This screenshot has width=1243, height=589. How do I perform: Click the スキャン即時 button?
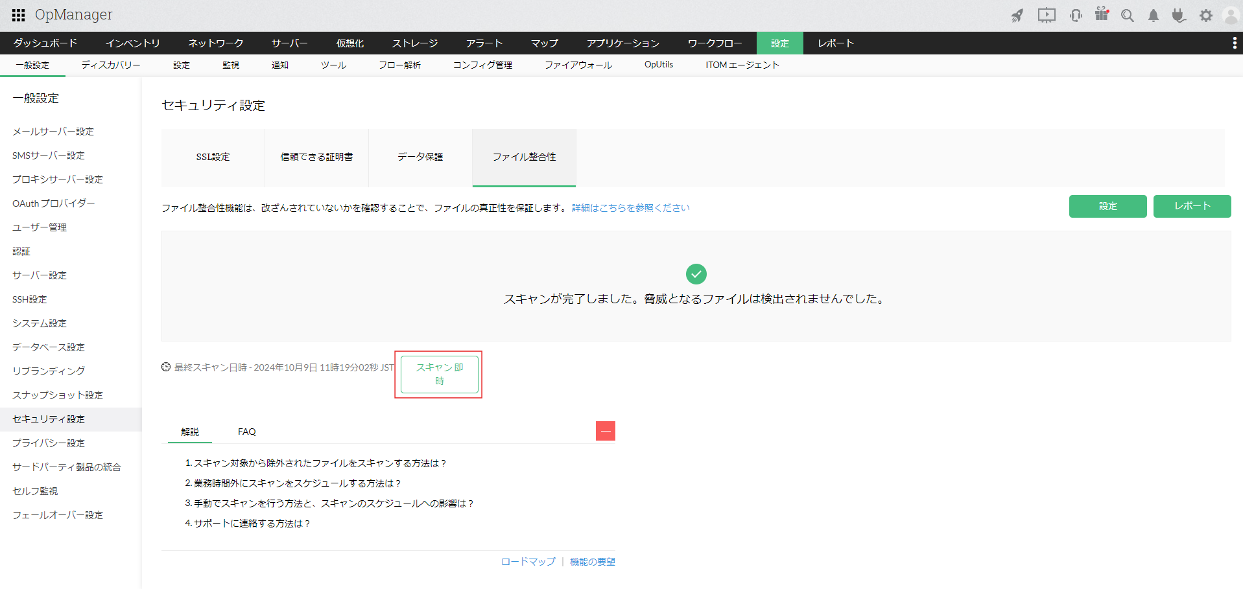pyautogui.click(x=439, y=374)
